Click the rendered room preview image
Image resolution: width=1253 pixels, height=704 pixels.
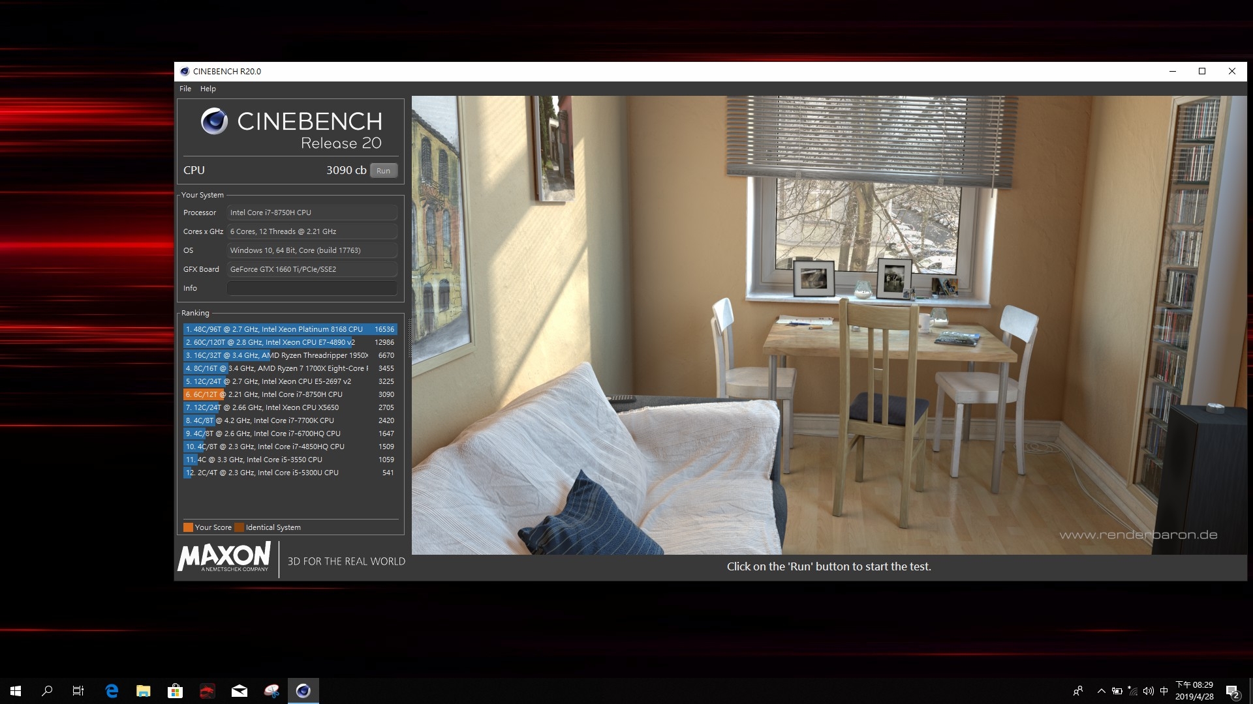(829, 325)
